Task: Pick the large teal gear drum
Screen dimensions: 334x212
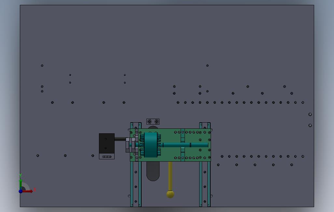Action: (x=151, y=145)
